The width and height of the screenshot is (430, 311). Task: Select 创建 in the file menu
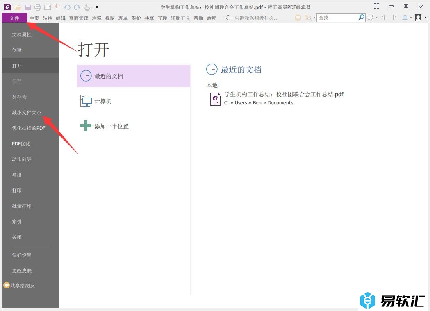point(30,50)
